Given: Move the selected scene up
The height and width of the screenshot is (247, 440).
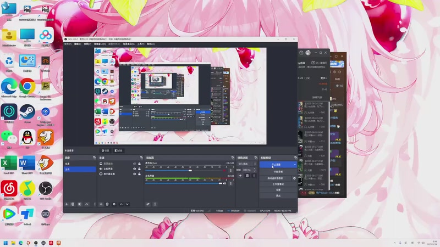Looking at the screenshot, I should [87, 204].
